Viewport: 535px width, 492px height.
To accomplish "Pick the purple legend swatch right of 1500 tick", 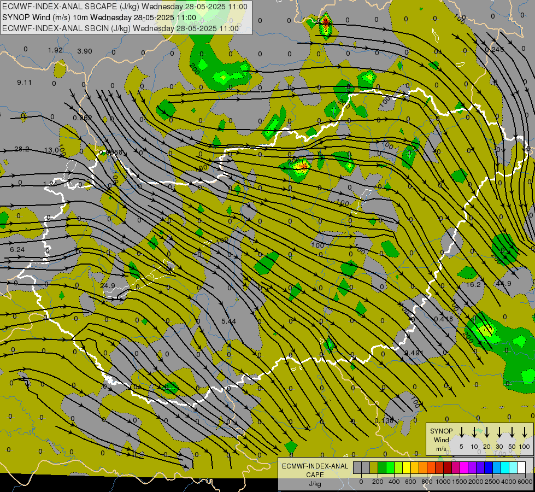I will pos(472,467).
